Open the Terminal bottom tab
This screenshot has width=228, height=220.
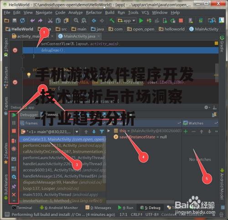(x=22, y=208)
